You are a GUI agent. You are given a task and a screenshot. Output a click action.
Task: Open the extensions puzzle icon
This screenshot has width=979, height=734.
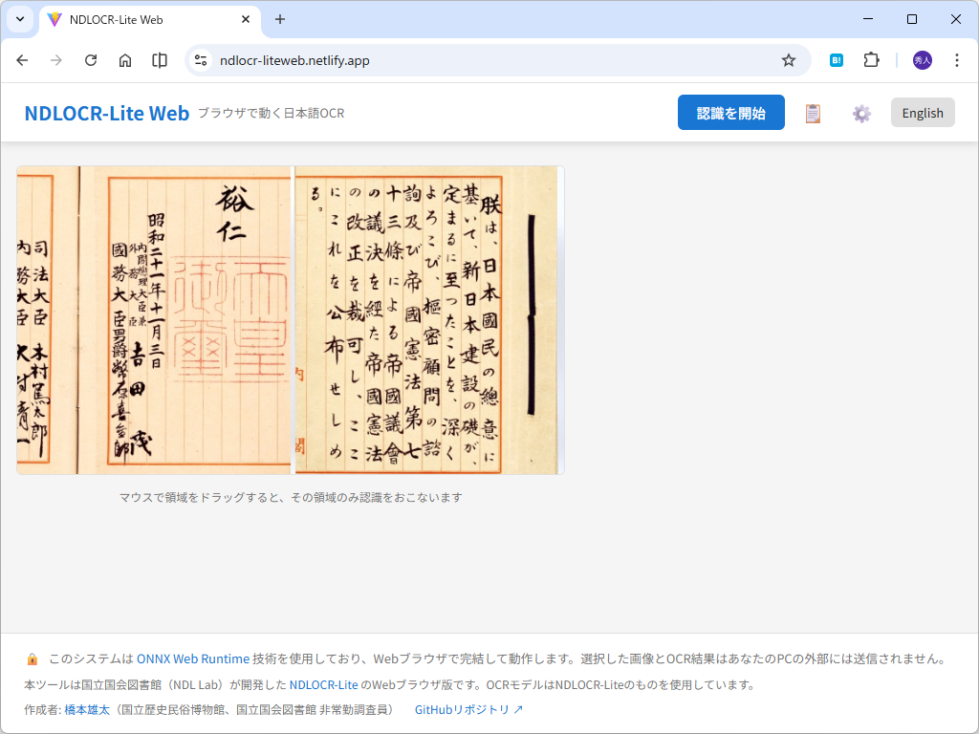tap(870, 59)
